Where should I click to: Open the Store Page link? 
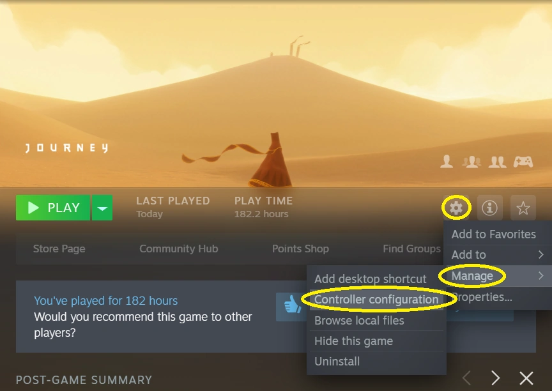click(x=59, y=249)
